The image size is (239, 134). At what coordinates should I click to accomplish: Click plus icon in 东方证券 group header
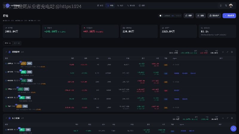[223, 118]
